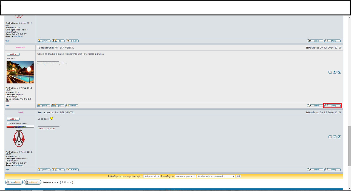
Task: Click the report (!) icon in maki014's post
Action: pos(330,72)
